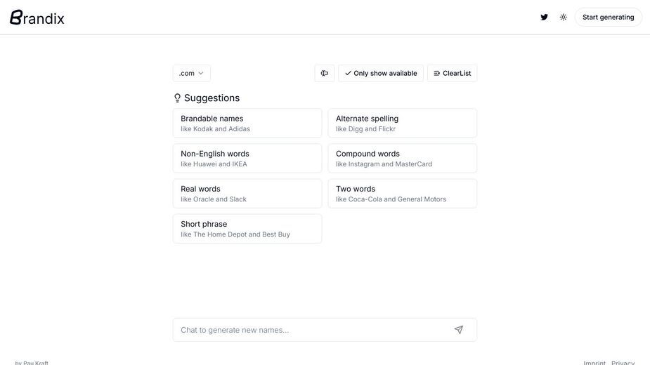Click Start generating button
Viewport: 650px width, 365px height.
(x=608, y=17)
